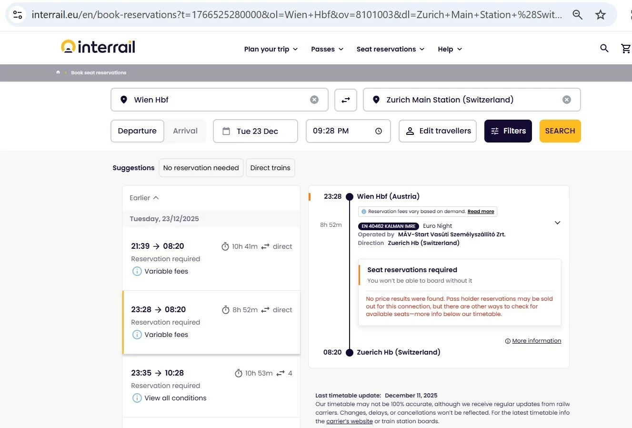The width and height of the screenshot is (632, 428).
Task: Swap origin and destination stations
Action: tap(346, 100)
